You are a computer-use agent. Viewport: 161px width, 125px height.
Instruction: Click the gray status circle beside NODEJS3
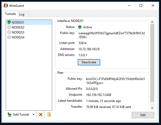[9, 32]
